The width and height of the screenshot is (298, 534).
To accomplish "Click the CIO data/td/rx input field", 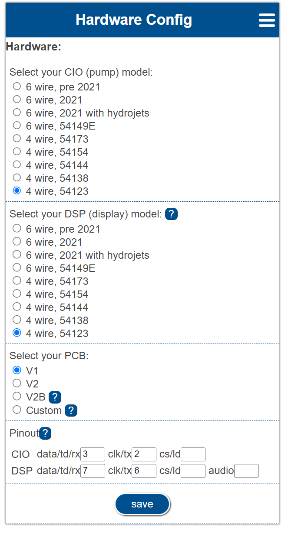I will click(92, 454).
